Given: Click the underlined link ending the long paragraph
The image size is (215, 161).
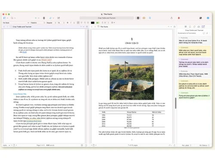Looking at the screenshot, I should pyautogui.click(x=34, y=121).
